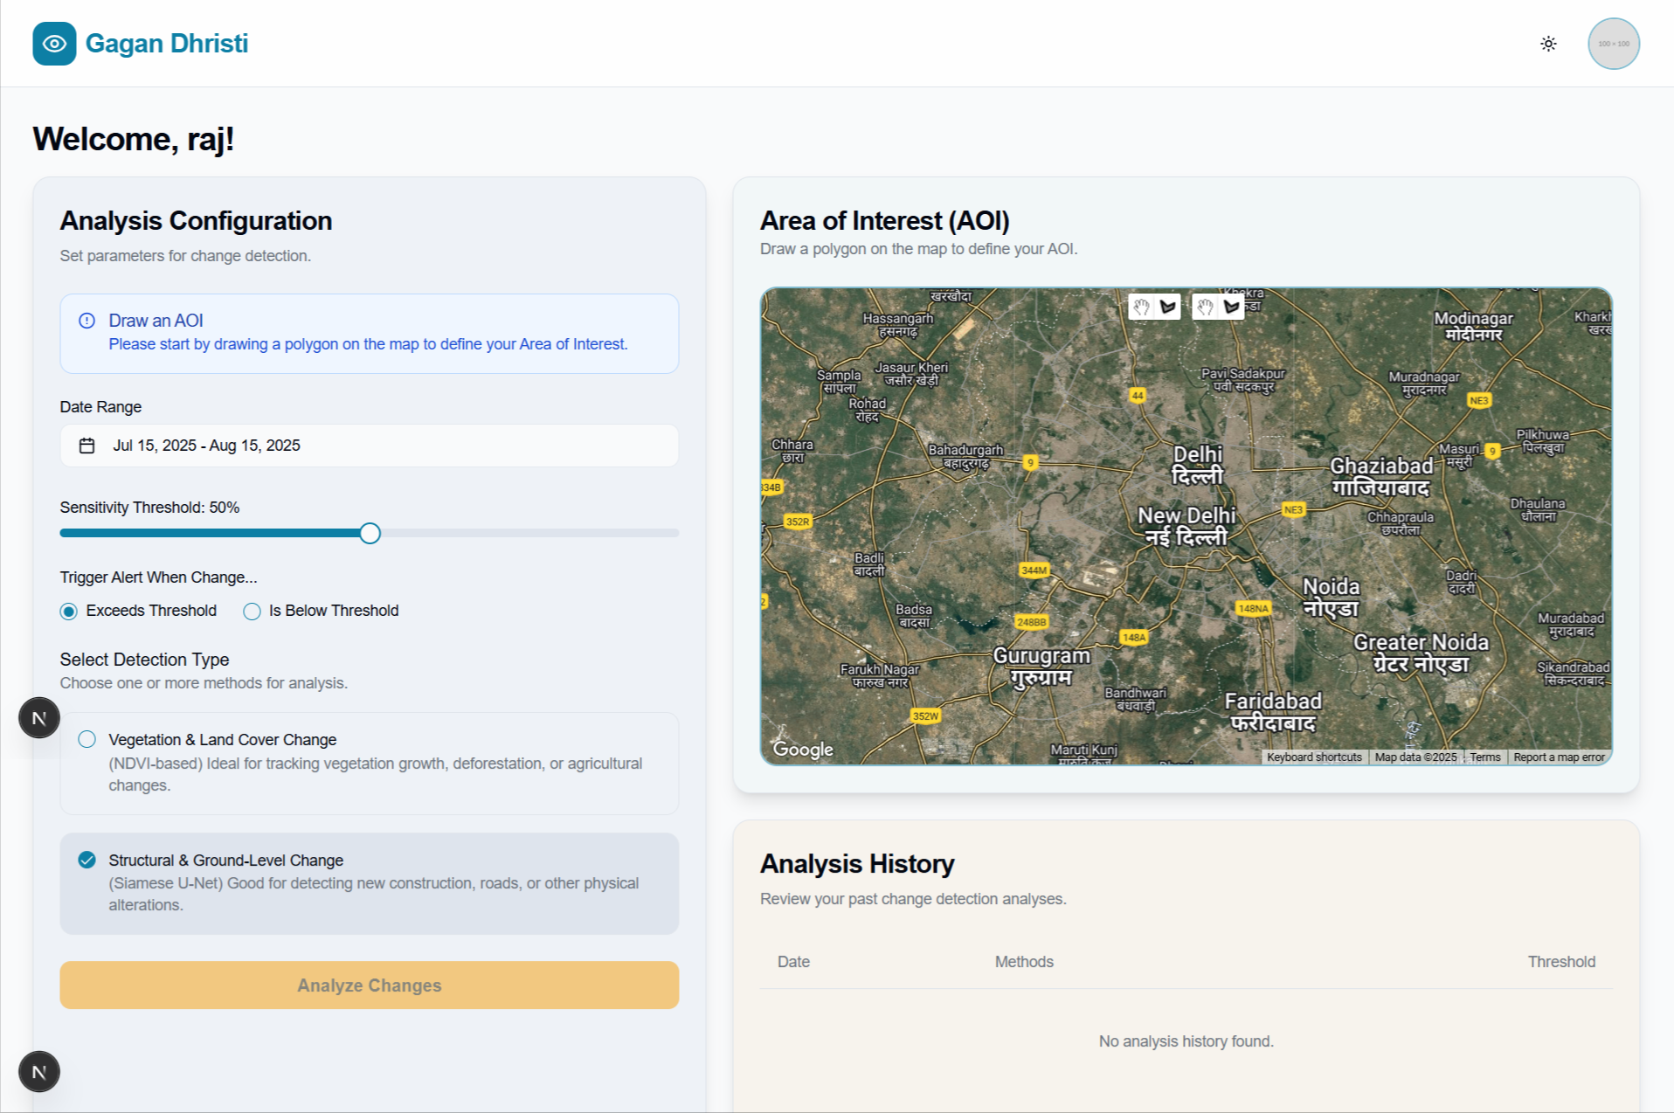This screenshot has height=1113, width=1674.
Task: Click the Threshold column header
Action: [x=1561, y=962]
